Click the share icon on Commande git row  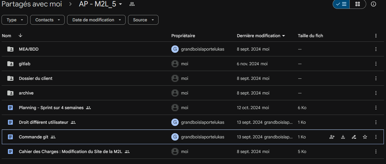click(332, 137)
